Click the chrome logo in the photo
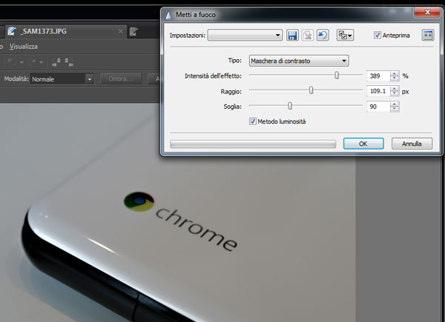Image resolution: width=445 pixels, height=322 pixels. pyautogui.click(x=139, y=201)
